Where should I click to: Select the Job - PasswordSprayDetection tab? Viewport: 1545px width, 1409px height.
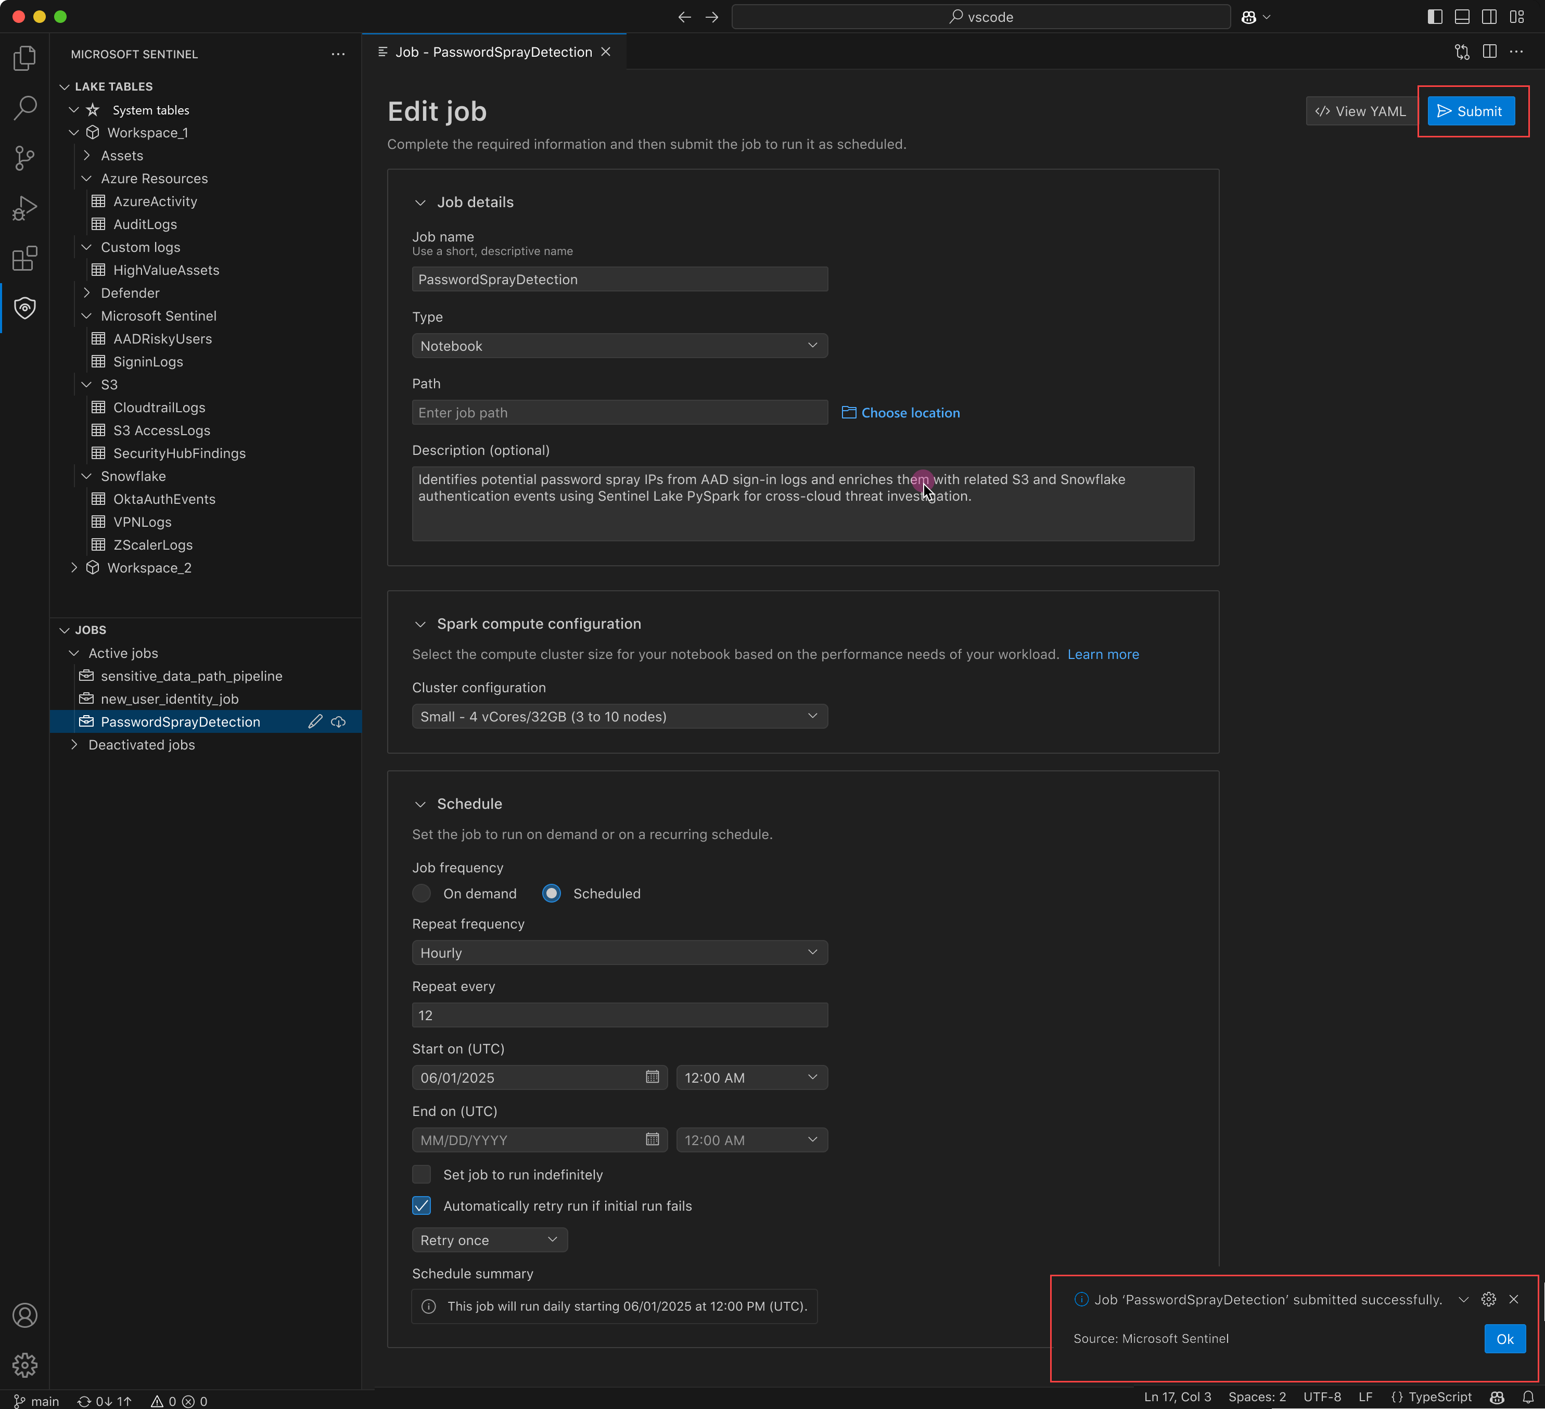click(493, 52)
